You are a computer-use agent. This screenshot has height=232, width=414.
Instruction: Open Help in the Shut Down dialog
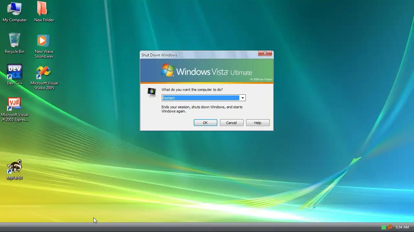coord(258,123)
